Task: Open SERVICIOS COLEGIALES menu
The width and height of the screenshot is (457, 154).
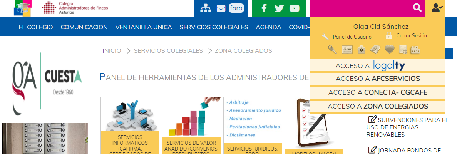Action: pos(214,27)
